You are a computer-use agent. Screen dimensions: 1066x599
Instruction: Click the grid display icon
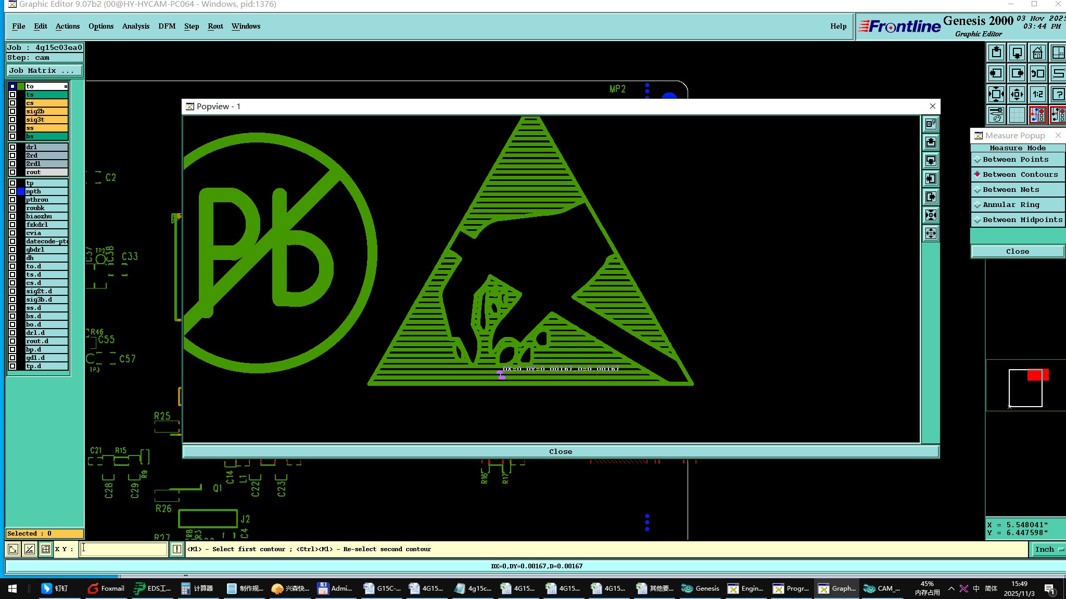coord(1017,115)
